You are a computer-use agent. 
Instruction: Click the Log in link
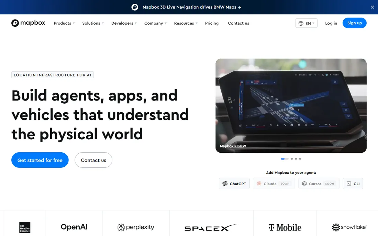331,23
